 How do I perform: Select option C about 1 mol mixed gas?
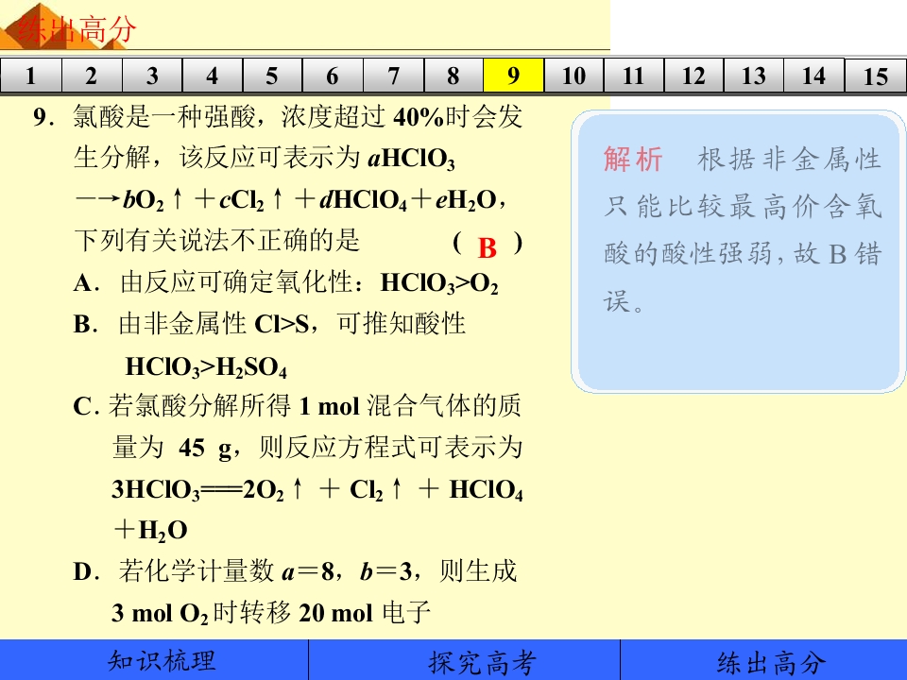tap(298, 467)
